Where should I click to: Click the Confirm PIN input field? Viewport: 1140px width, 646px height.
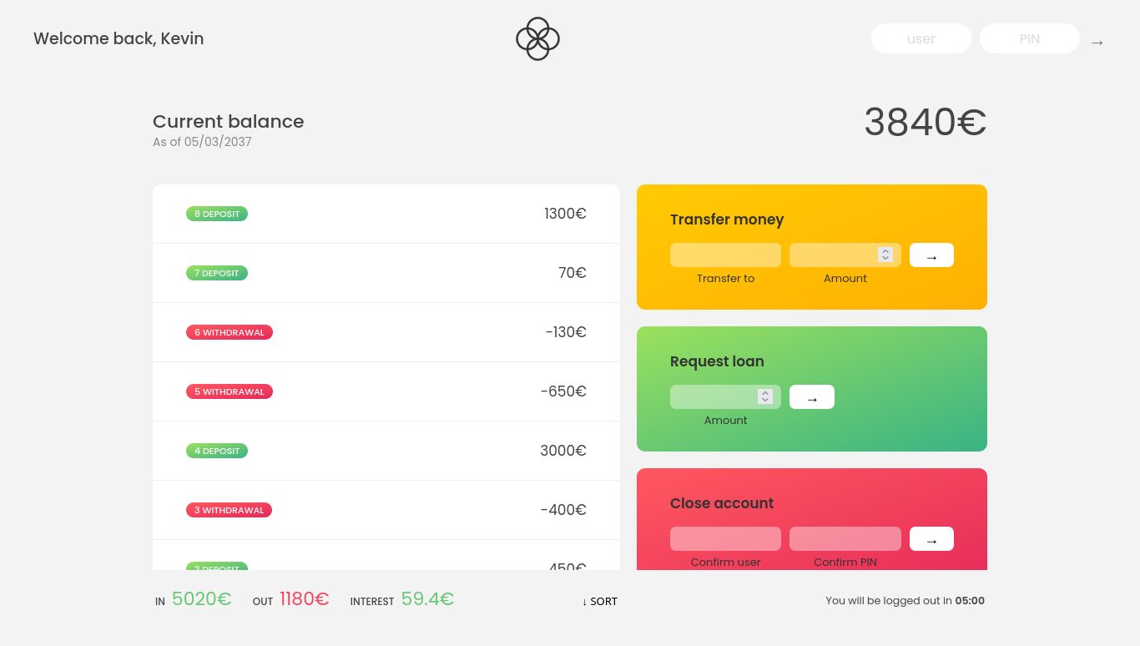845,539
